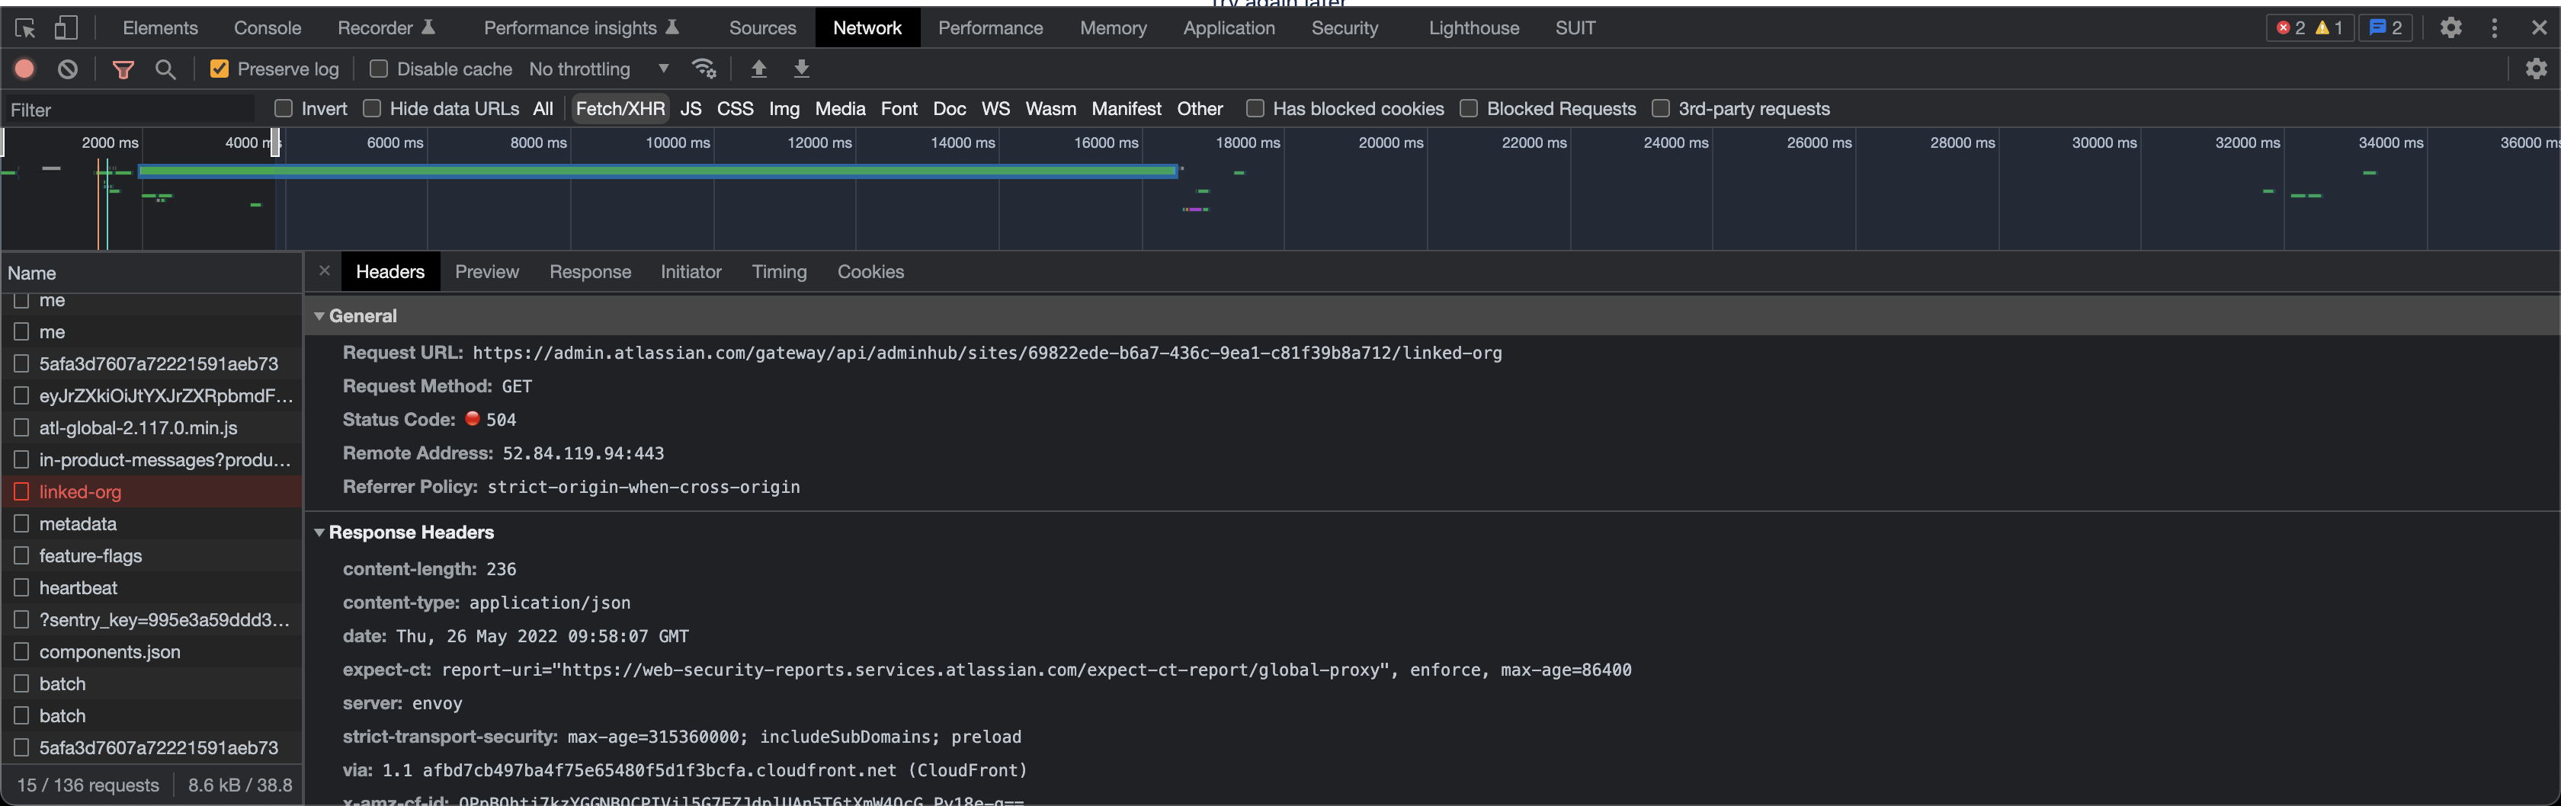Filter requests by JS type

(691, 108)
